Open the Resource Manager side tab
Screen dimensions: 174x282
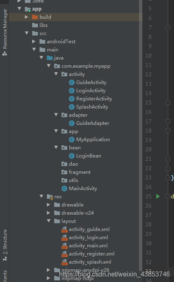click(x=4, y=32)
